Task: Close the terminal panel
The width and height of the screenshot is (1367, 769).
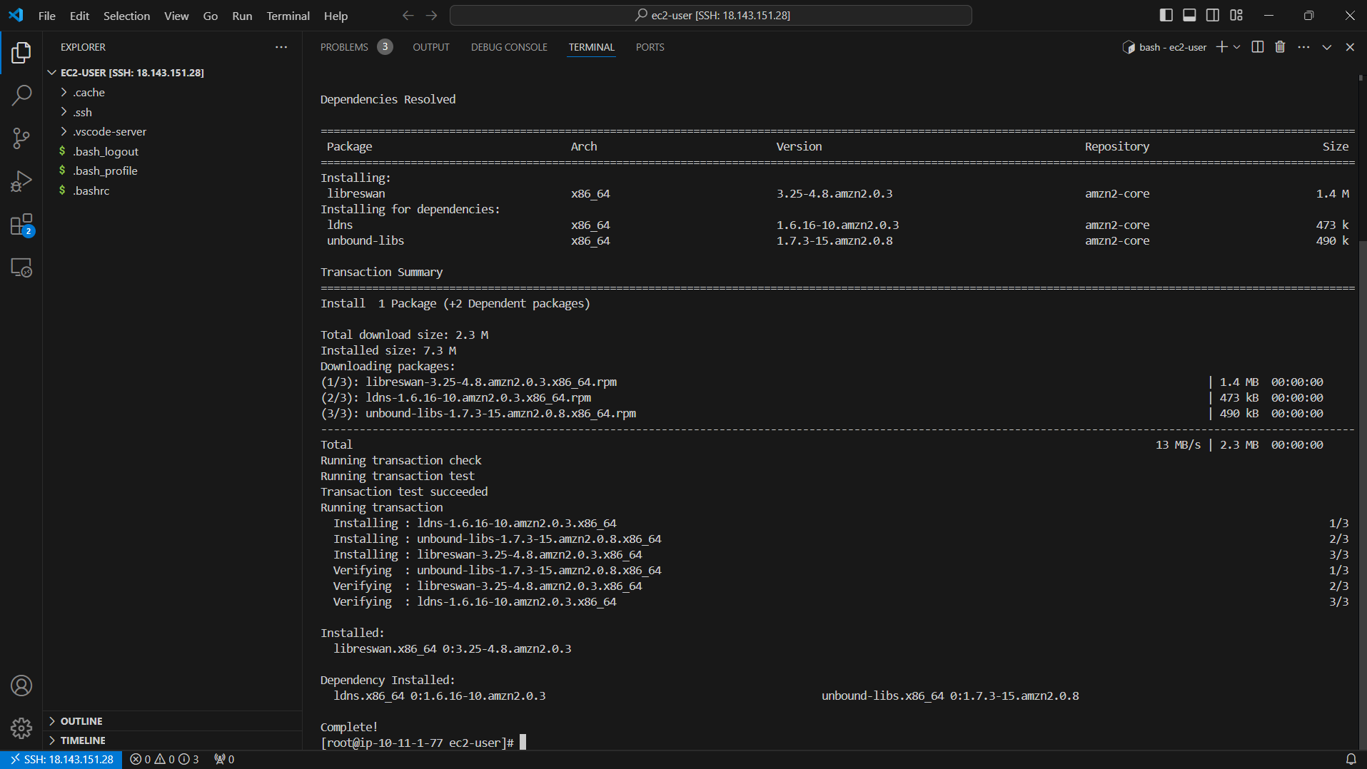Action: click(x=1350, y=47)
